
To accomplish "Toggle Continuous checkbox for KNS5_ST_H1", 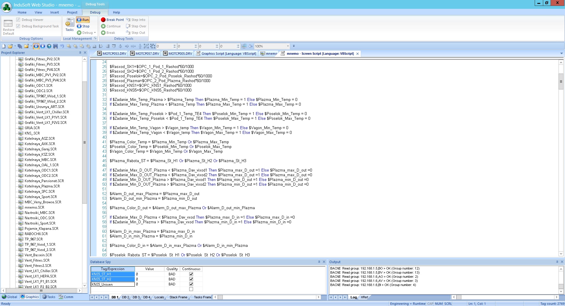I will coord(191,274).
